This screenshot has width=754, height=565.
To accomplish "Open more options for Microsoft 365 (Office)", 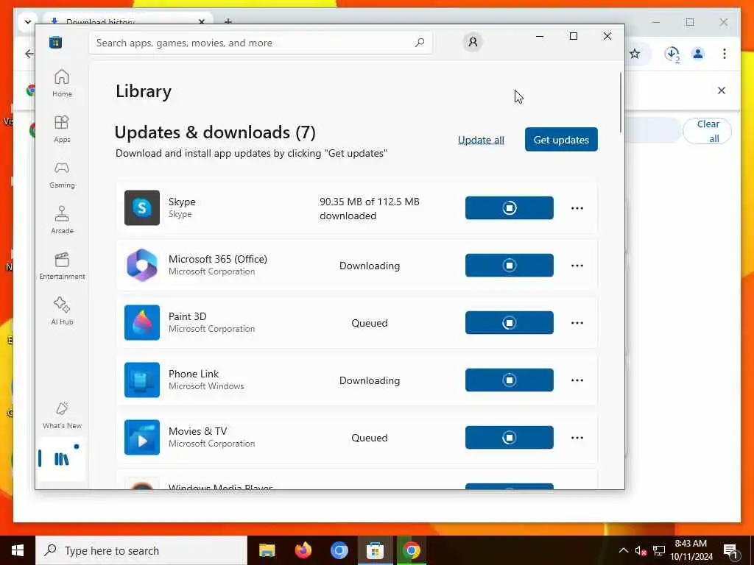I will (x=577, y=265).
